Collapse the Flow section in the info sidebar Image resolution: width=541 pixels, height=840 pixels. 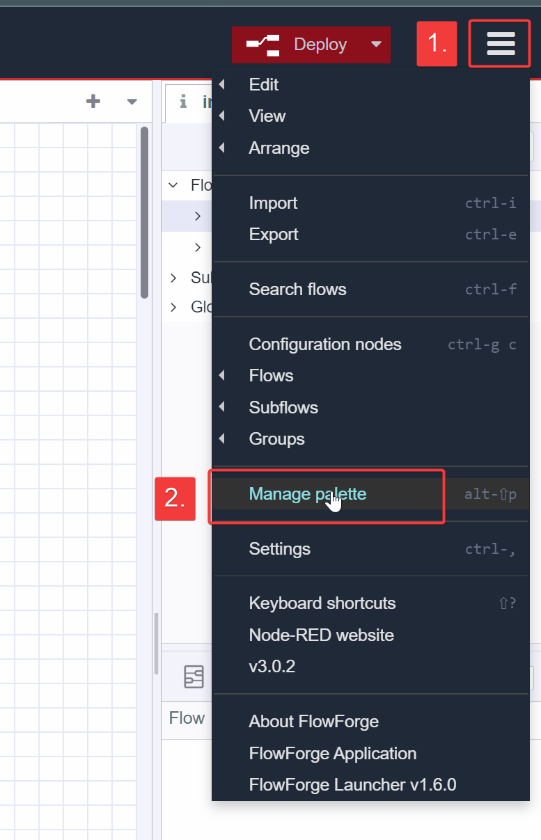coord(172,185)
